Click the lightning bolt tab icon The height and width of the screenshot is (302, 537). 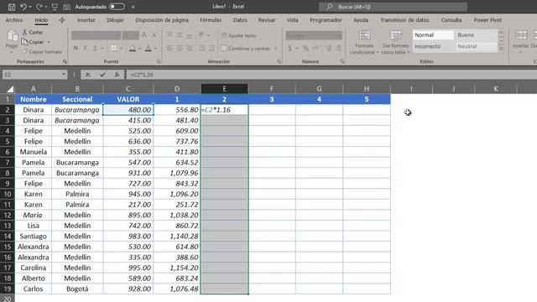[x=62, y=20]
